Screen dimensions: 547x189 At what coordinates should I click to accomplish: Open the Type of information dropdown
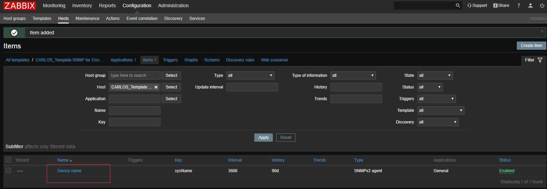[x=353, y=75]
